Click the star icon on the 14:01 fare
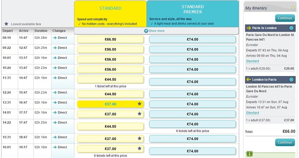 pos(139,114)
